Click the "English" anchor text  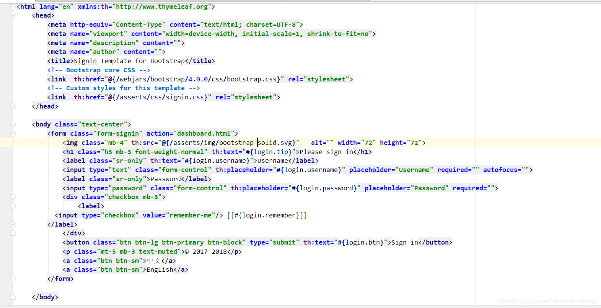point(160,269)
